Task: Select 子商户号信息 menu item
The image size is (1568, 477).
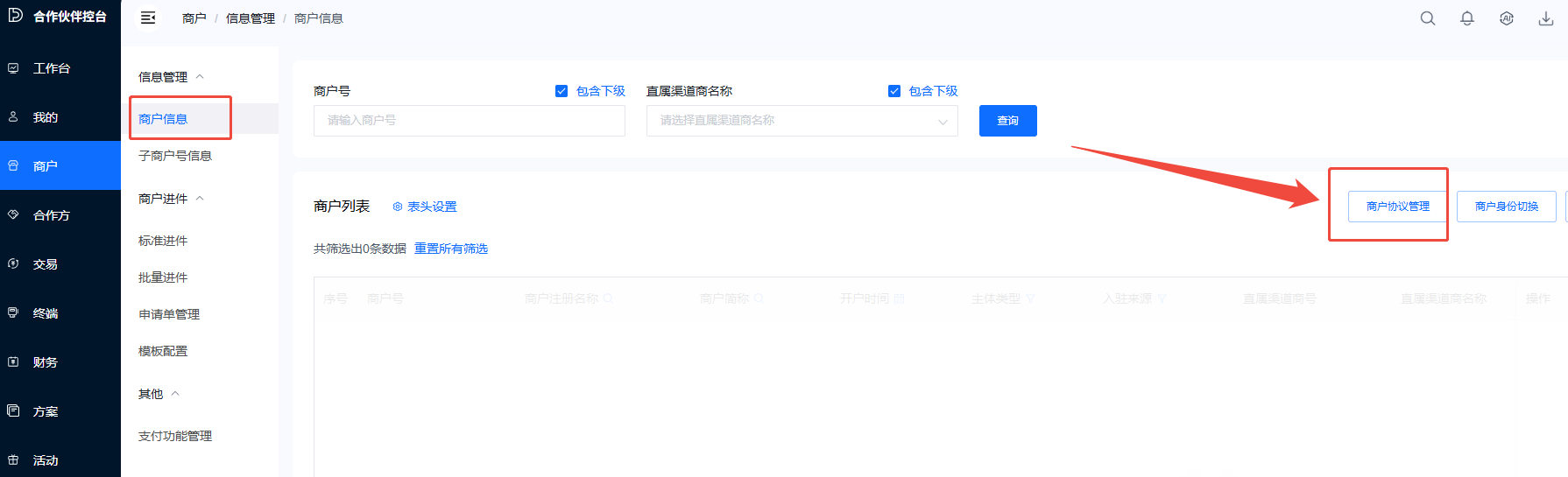Action: click(175, 156)
